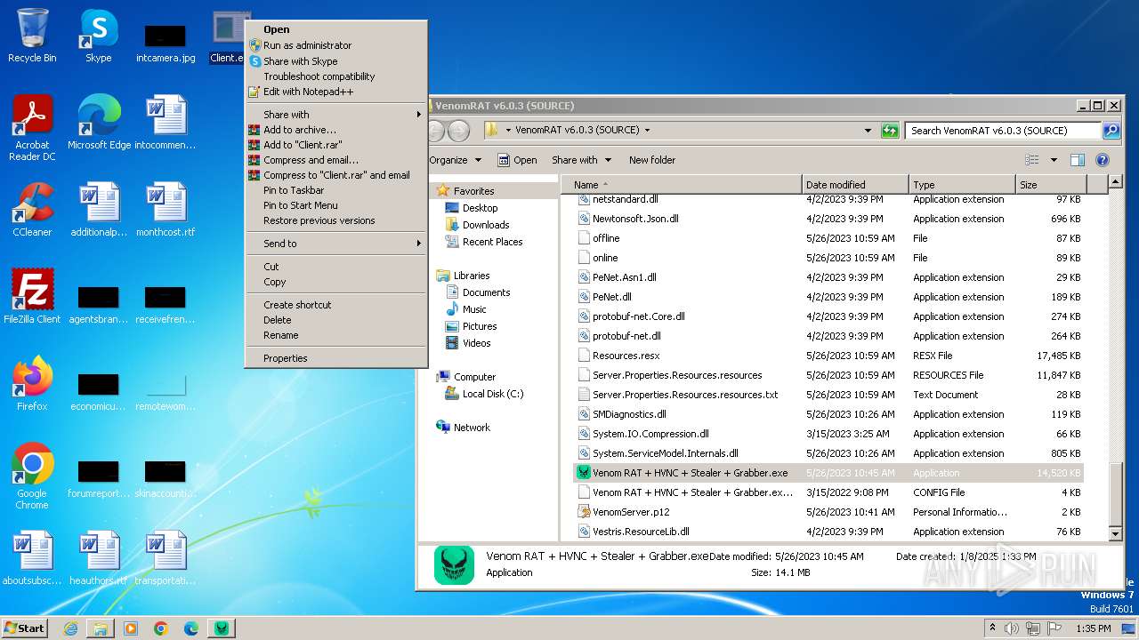Select the protobuf-net.Core.dll file
This screenshot has width=1139, height=640.
pos(639,316)
